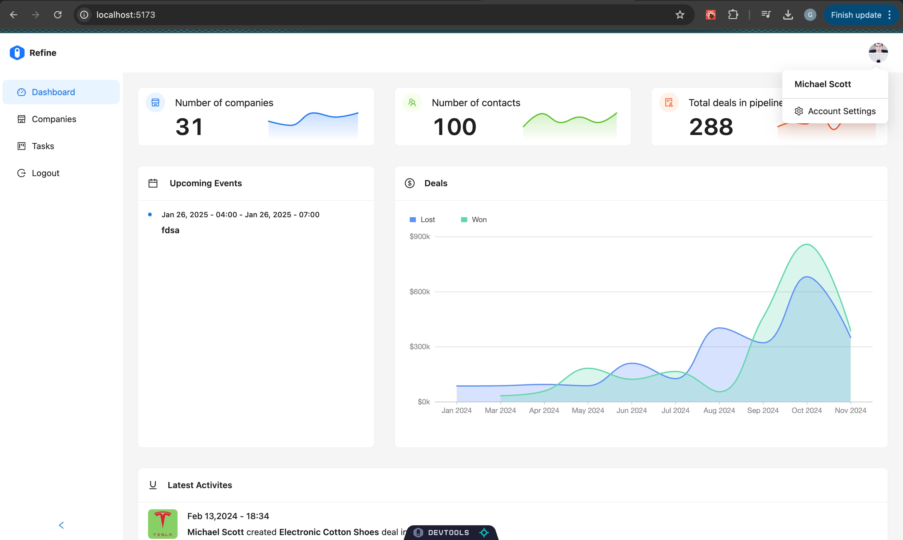Select Dashboard from sidebar menu
Viewport: 903px width, 540px height.
click(x=53, y=92)
